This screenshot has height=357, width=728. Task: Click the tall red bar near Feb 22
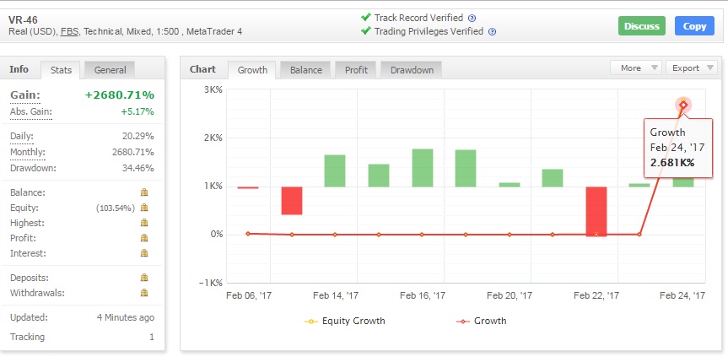(596, 212)
